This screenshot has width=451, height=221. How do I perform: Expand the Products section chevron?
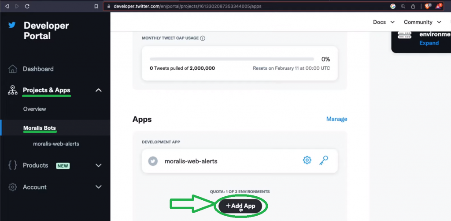click(x=98, y=165)
